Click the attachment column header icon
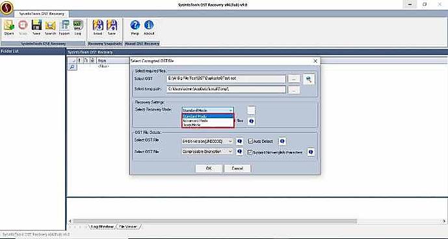The width and height of the screenshot is (448, 239). pyautogui.click(x=92, y=60)
